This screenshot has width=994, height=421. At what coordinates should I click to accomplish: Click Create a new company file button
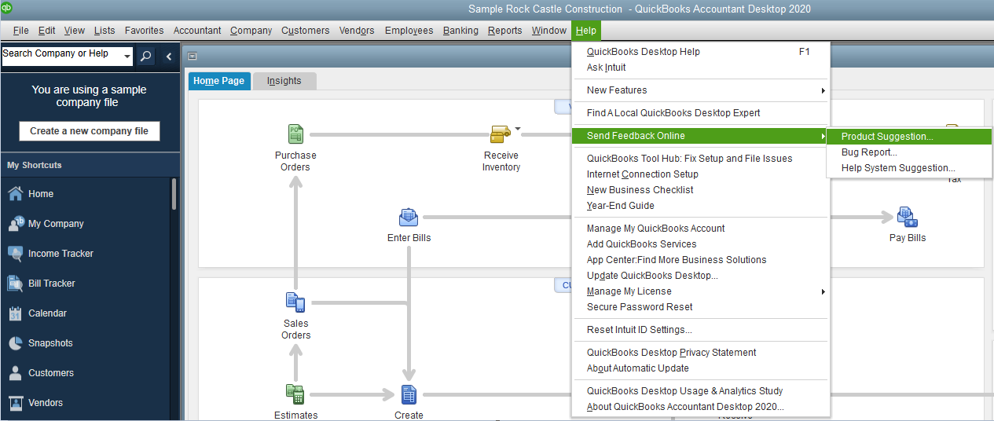(x=89, y=131)
